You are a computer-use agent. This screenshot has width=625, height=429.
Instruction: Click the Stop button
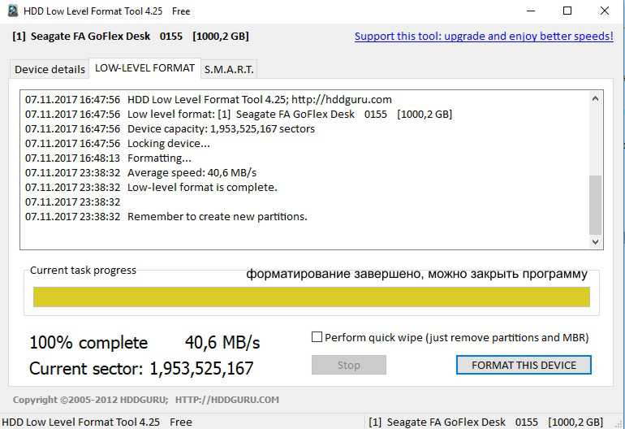tap(349, 365)
